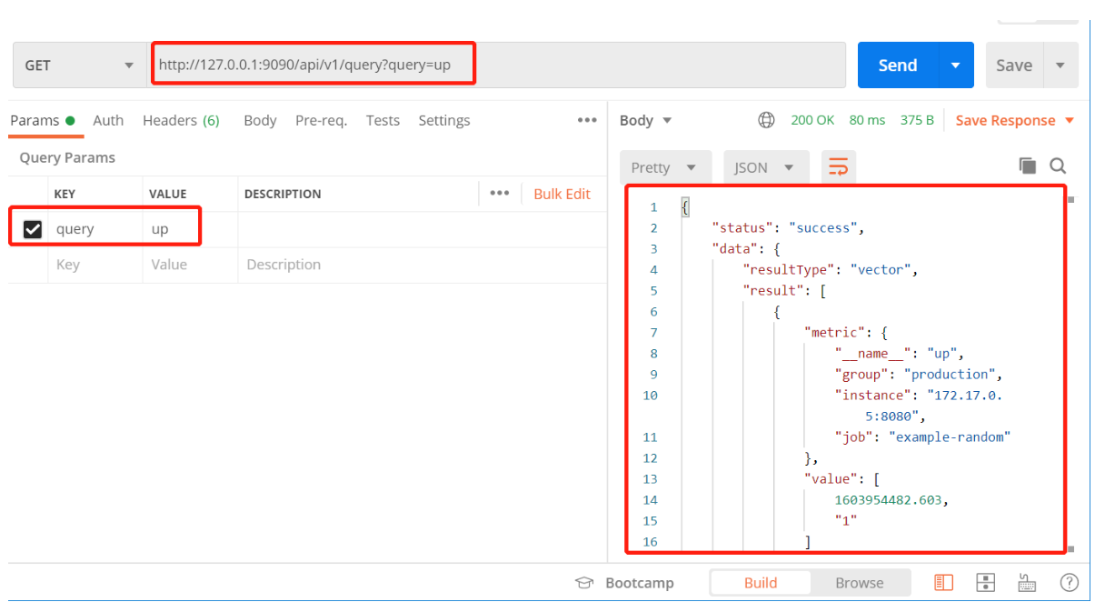Open the request Body tab

(x=260, y=120)
